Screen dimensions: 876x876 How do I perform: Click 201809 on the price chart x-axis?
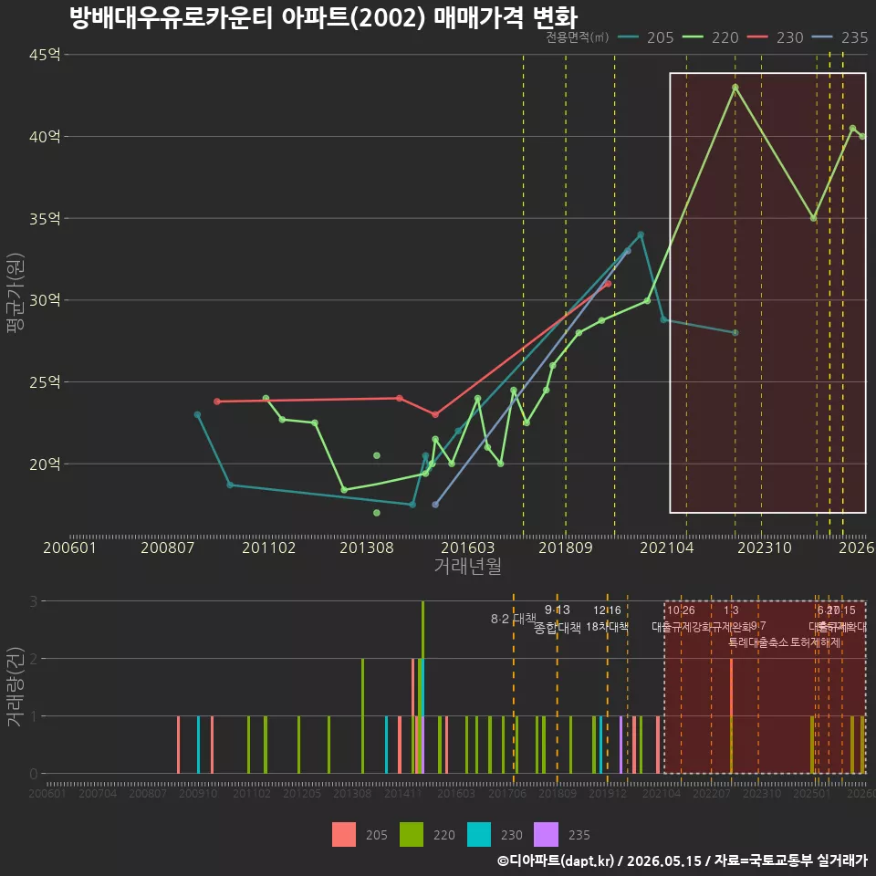coord(566,547)
